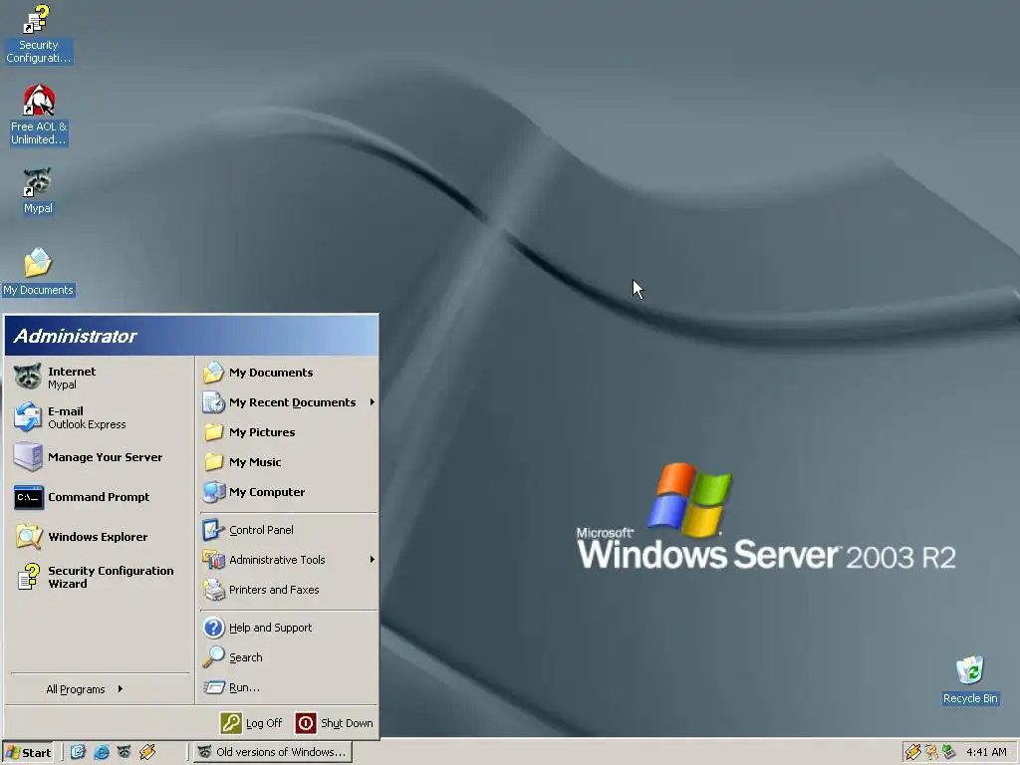This screenshot has width=1020, height=765.
Task: Launch Outlook Express from quick launch bar
Action: (78, 752)
